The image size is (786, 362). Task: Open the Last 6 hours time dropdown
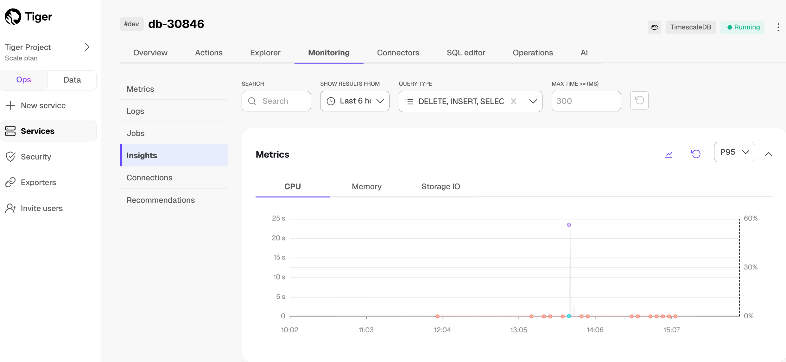click(x=355, y=101)
